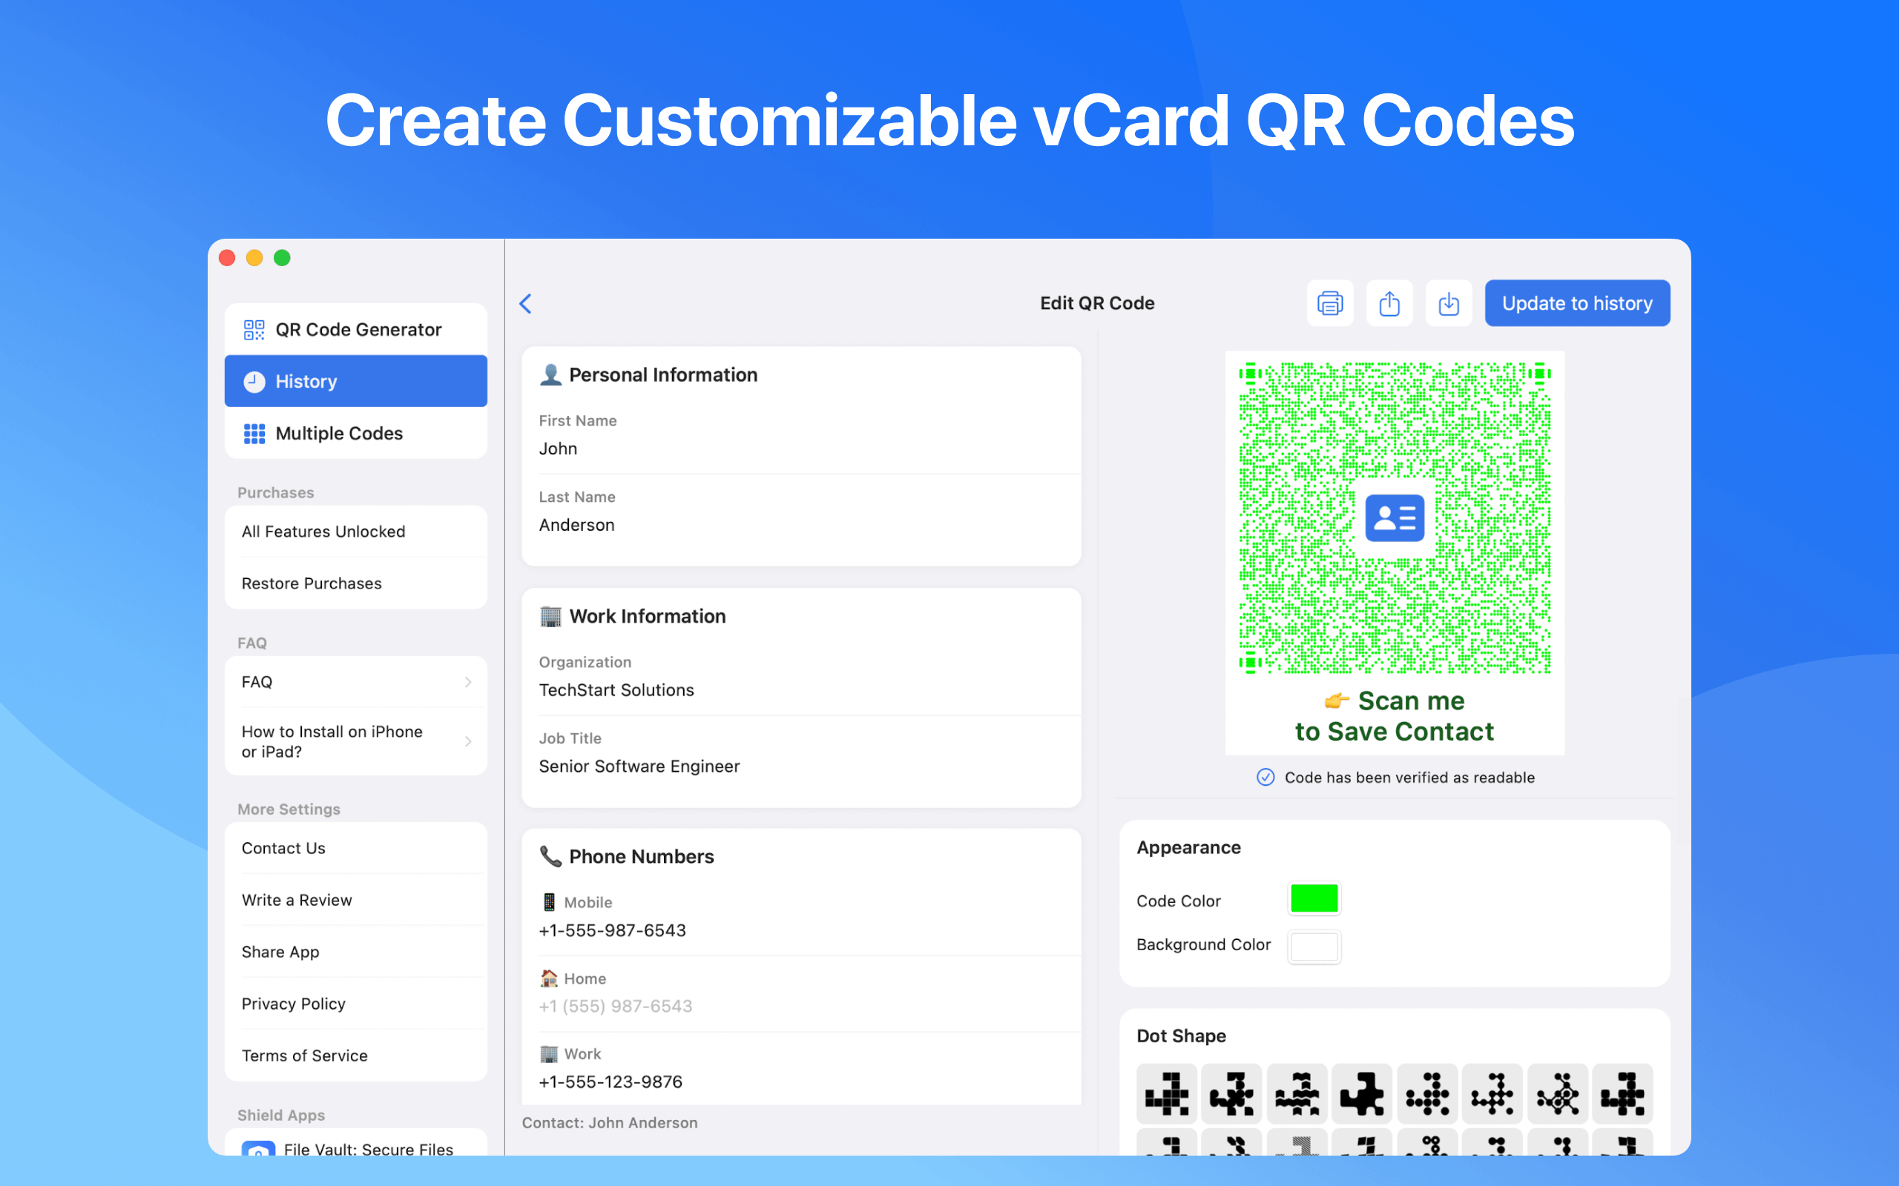
Task: Select the first square dot shape
Action: (x=1166, y=1093)
